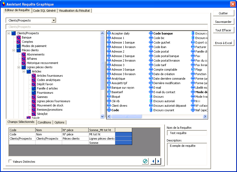Collapse the Articles tree node
Image resolution: width=237 pixels, height=172 pixels.
(x=24, y=71)
